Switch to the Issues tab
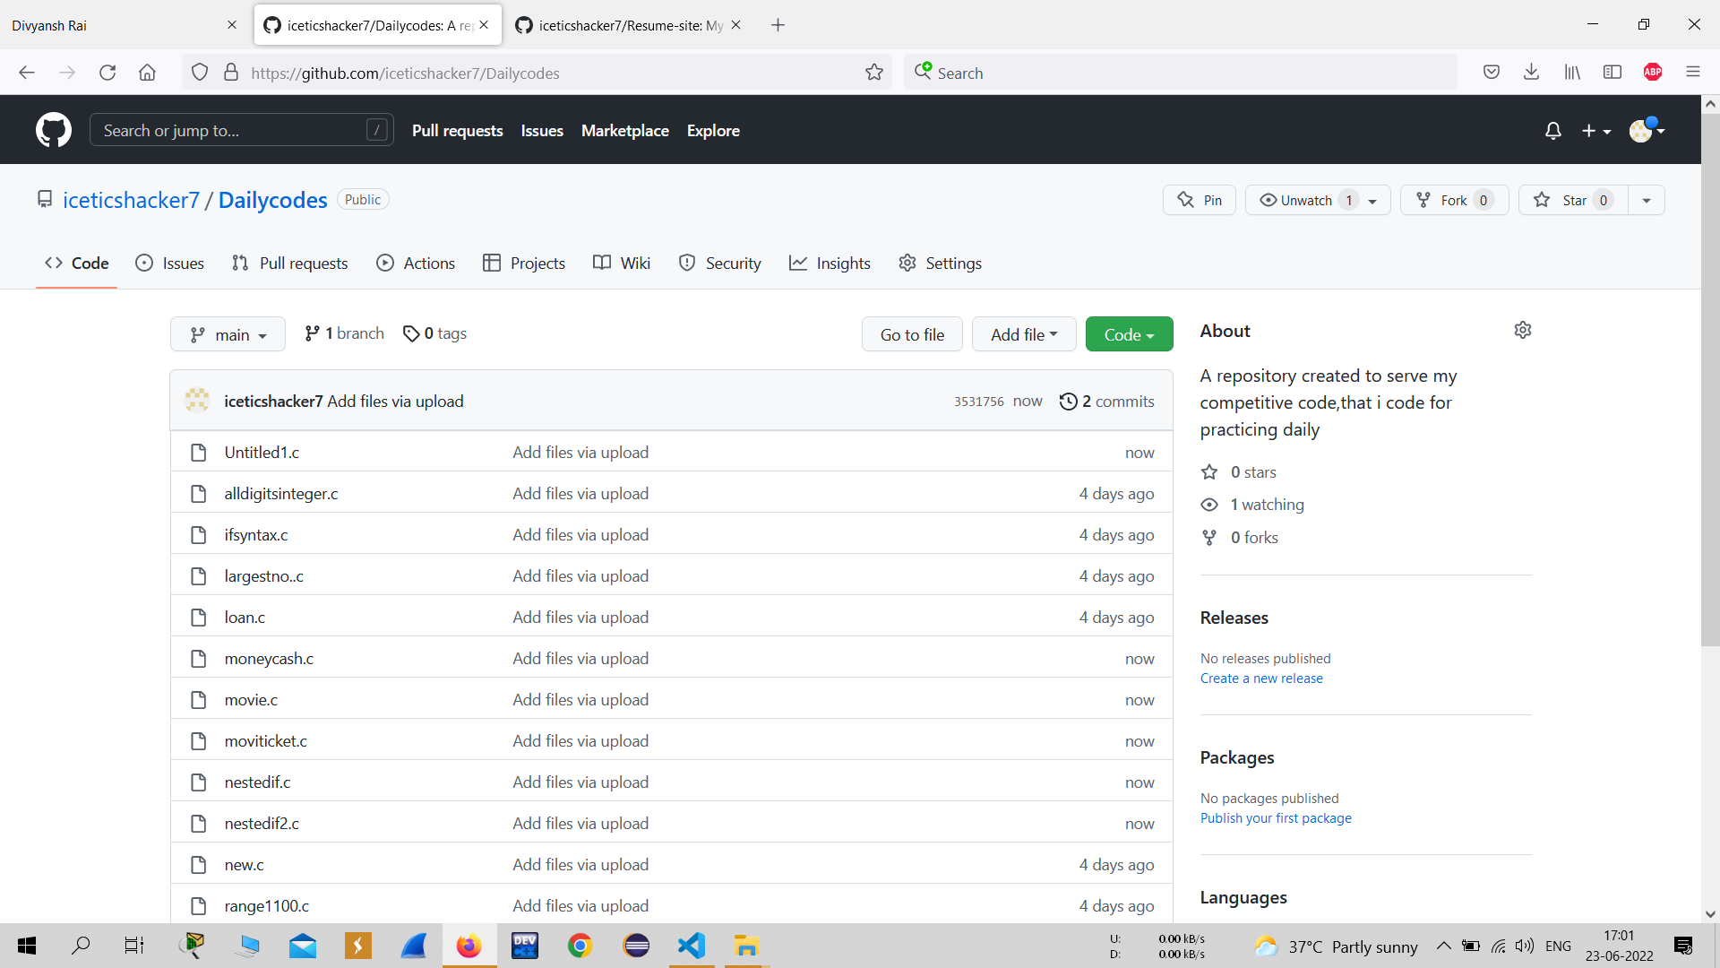 [x=169, y=263]
